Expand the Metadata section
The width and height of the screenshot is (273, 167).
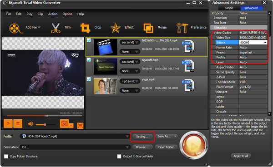[x=212, y=28]
